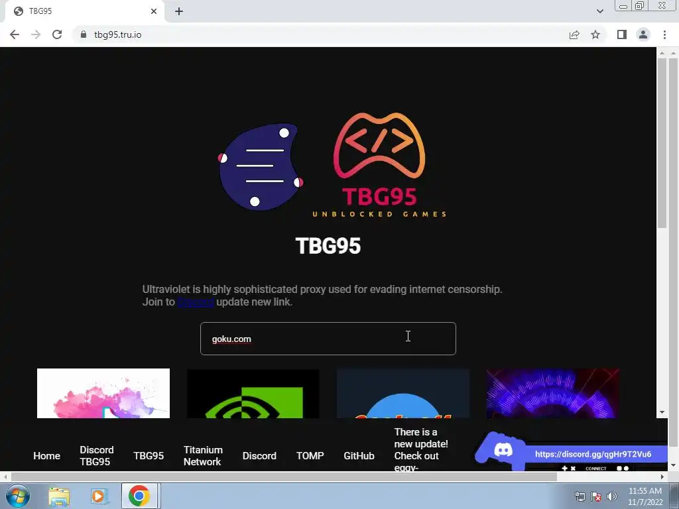Open the Chrome three-dot menu
Screen dimensions: 679x509
tap(664, 34)
